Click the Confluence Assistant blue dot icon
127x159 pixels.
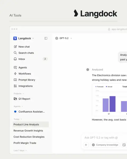coord(15,112)
